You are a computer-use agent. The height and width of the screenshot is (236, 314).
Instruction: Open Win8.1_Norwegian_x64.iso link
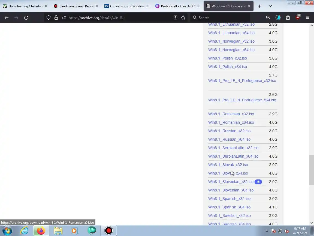coord(231,50)
